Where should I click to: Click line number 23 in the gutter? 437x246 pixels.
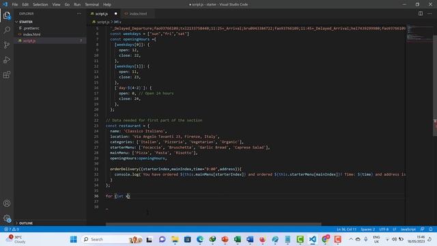click(x=96, y=126)
